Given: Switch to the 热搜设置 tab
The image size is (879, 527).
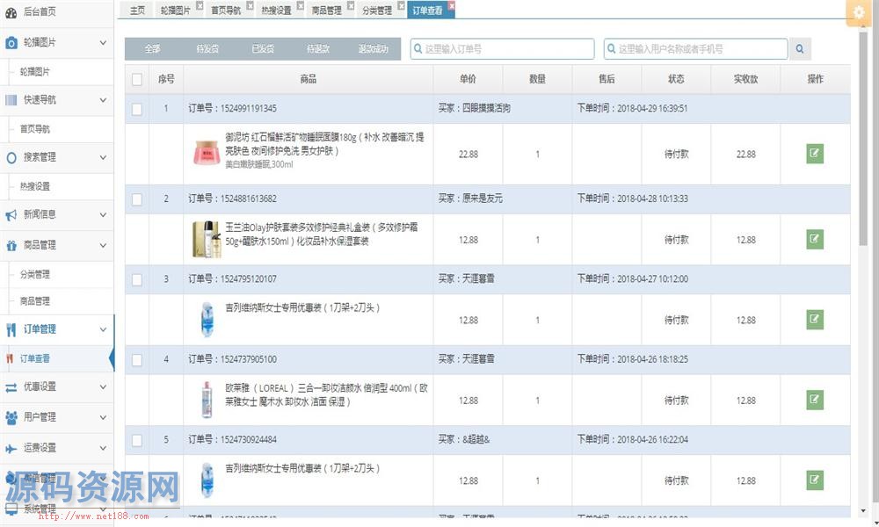Looking at the screenshot, I should coord(276,10).
